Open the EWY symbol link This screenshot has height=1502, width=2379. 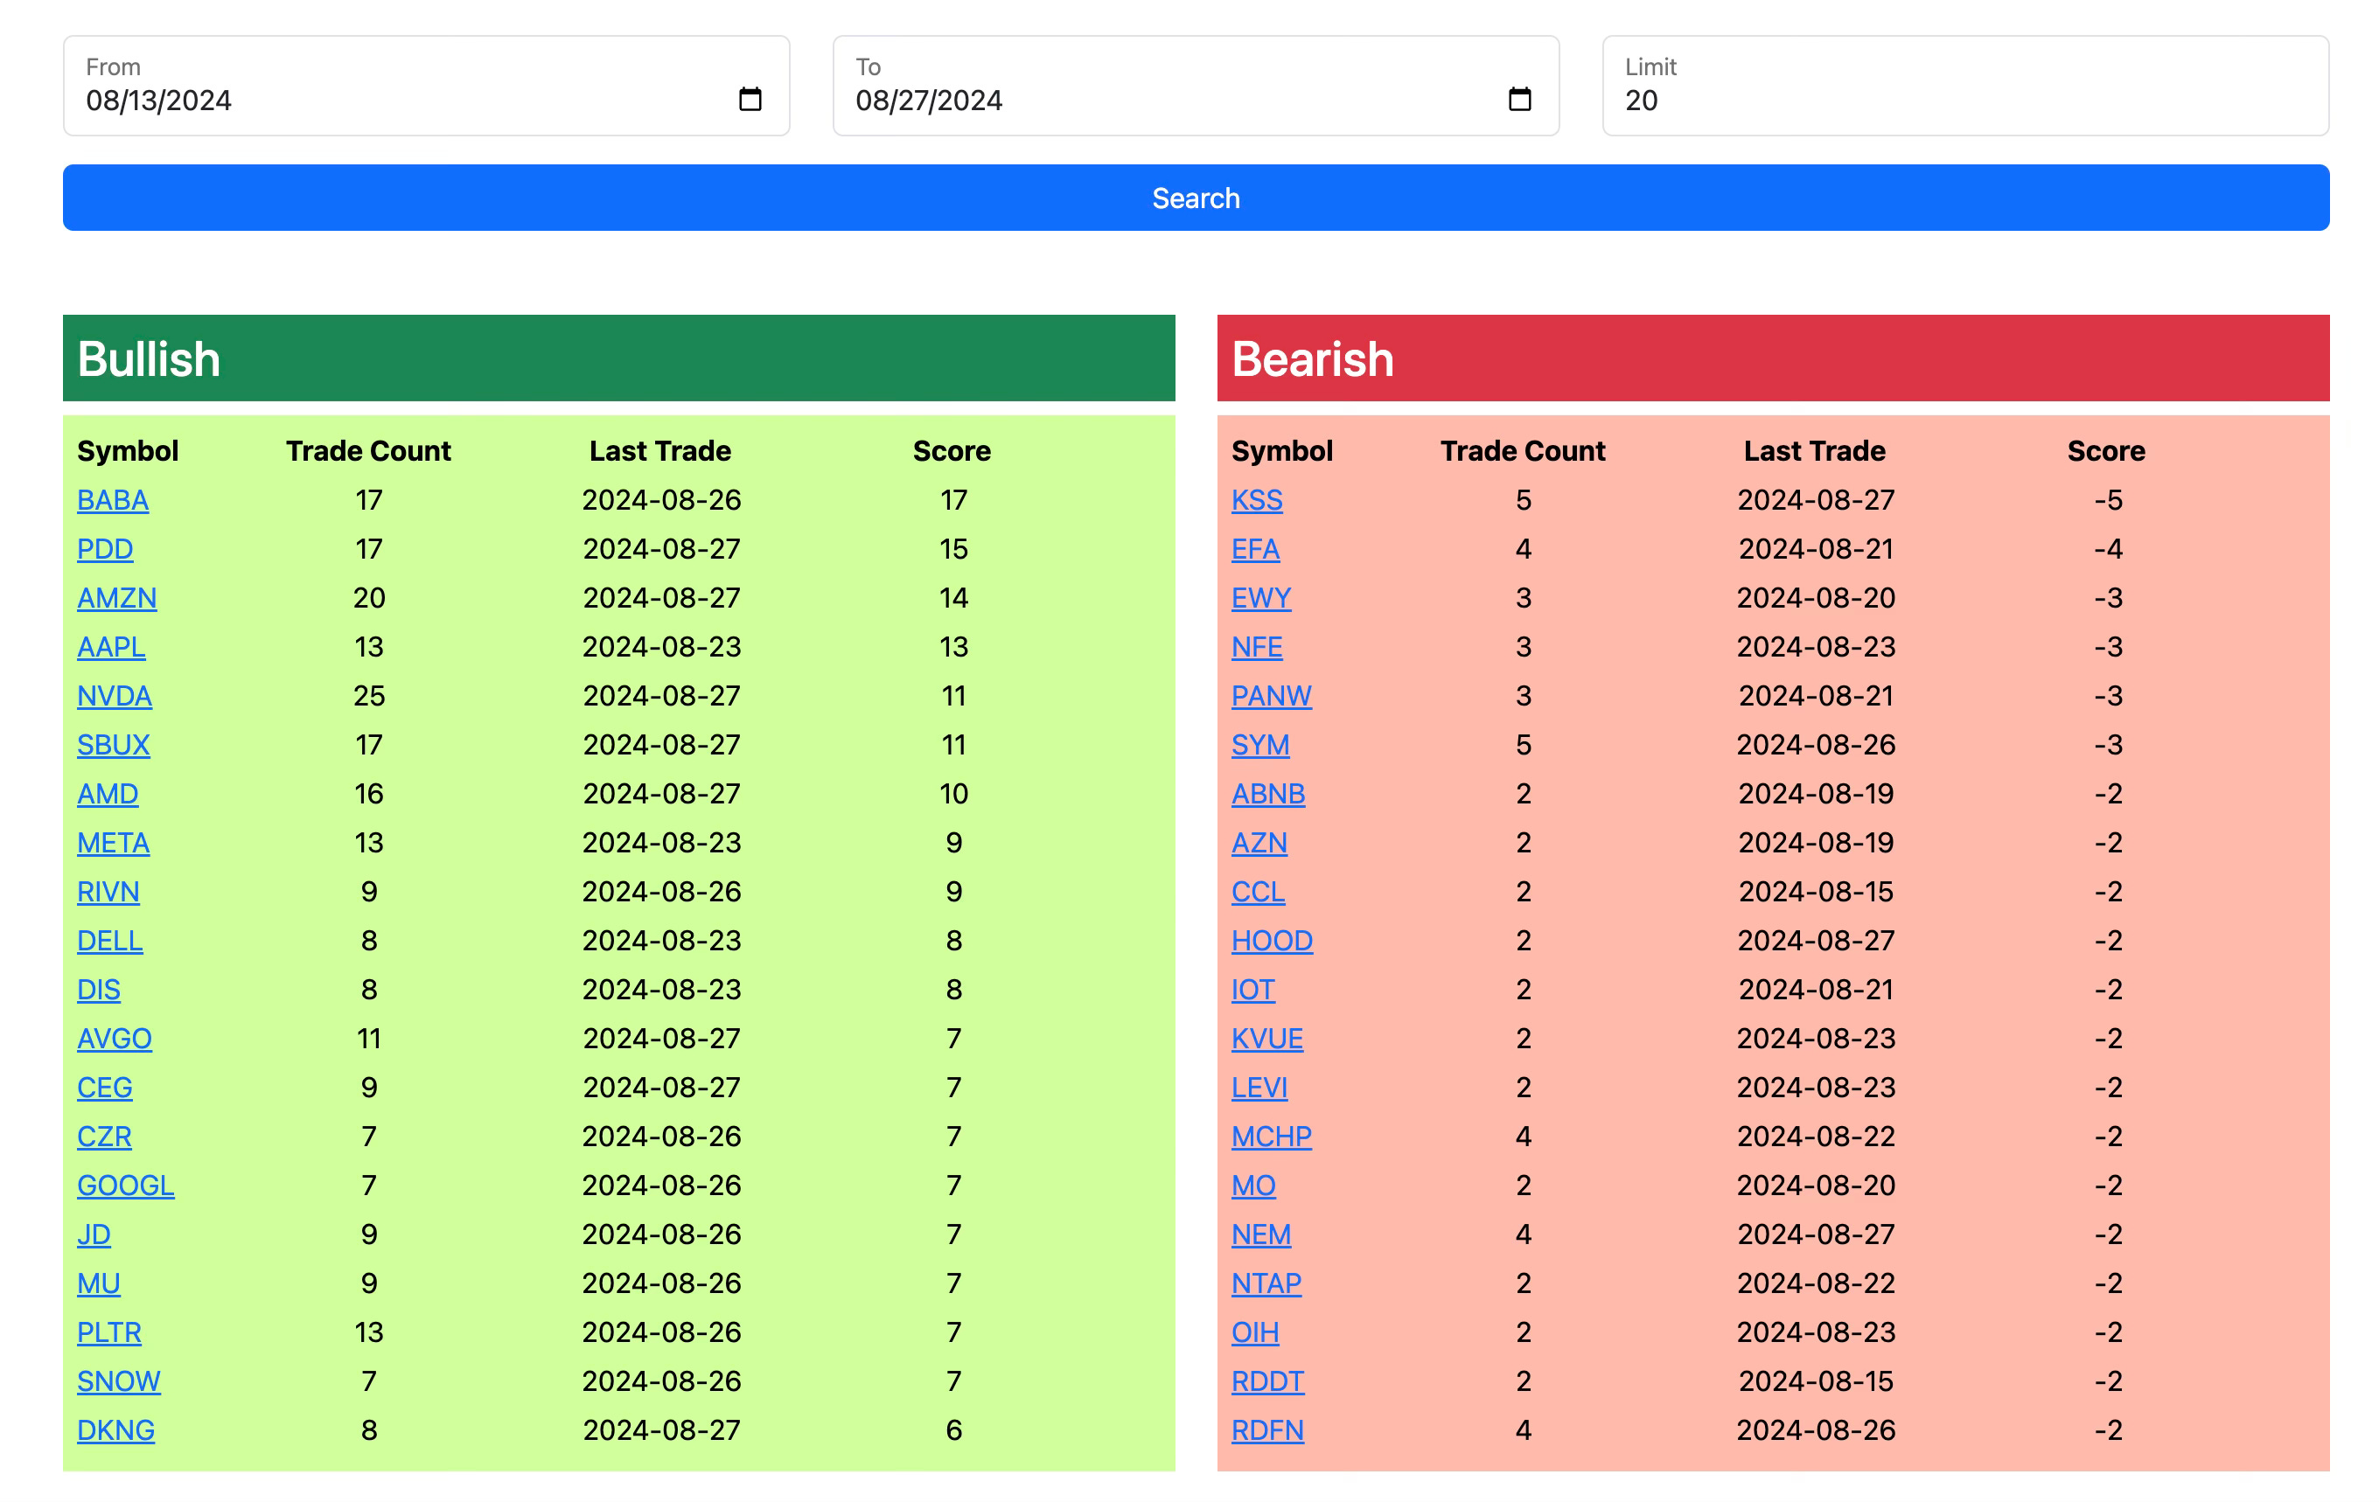(x=1260, y=597)
